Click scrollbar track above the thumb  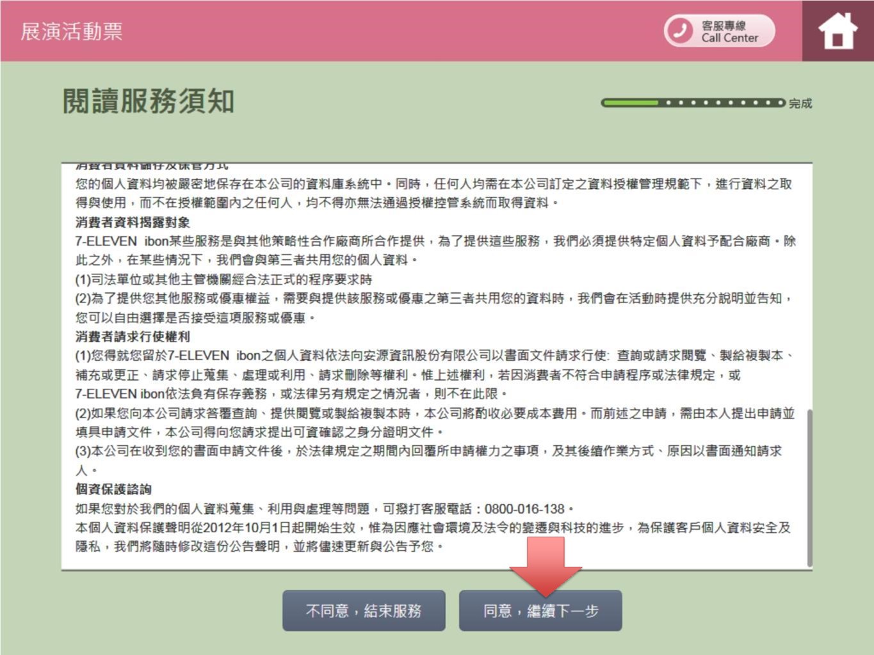tap(809, 288)
